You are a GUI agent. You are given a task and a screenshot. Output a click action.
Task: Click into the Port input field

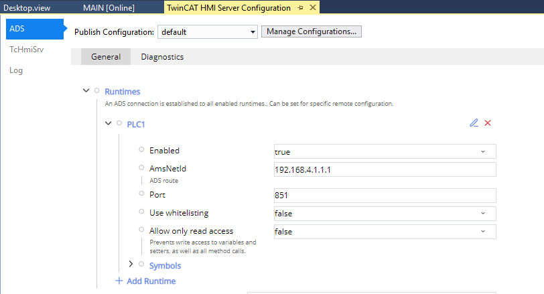tap(385, 196)
